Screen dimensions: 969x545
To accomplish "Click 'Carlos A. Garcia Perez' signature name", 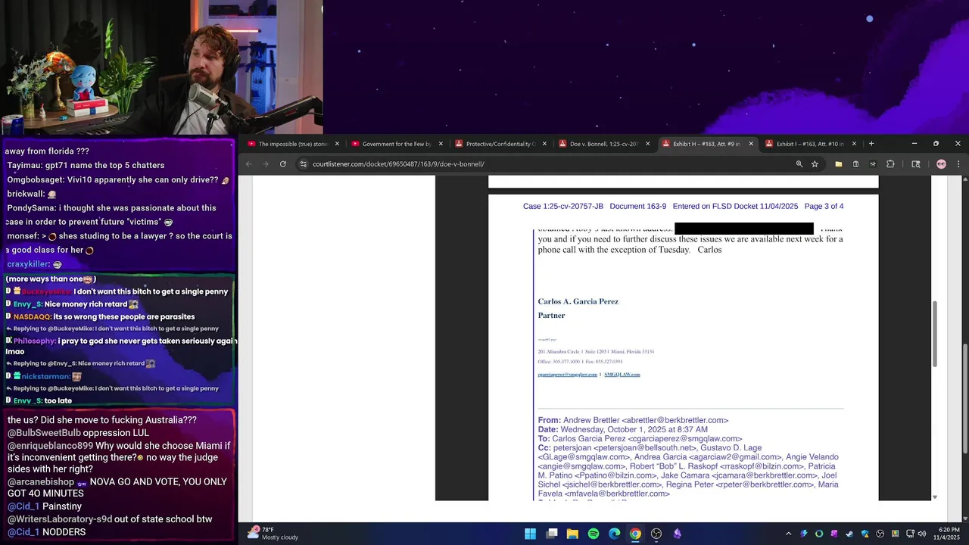I will tap(578, 301).
